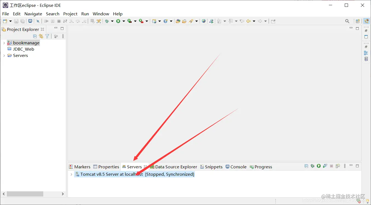371x205 pixels.
Task: Switch to the Data Source Explorer tab
Action: pyautogui.click(x=173, y=167)
